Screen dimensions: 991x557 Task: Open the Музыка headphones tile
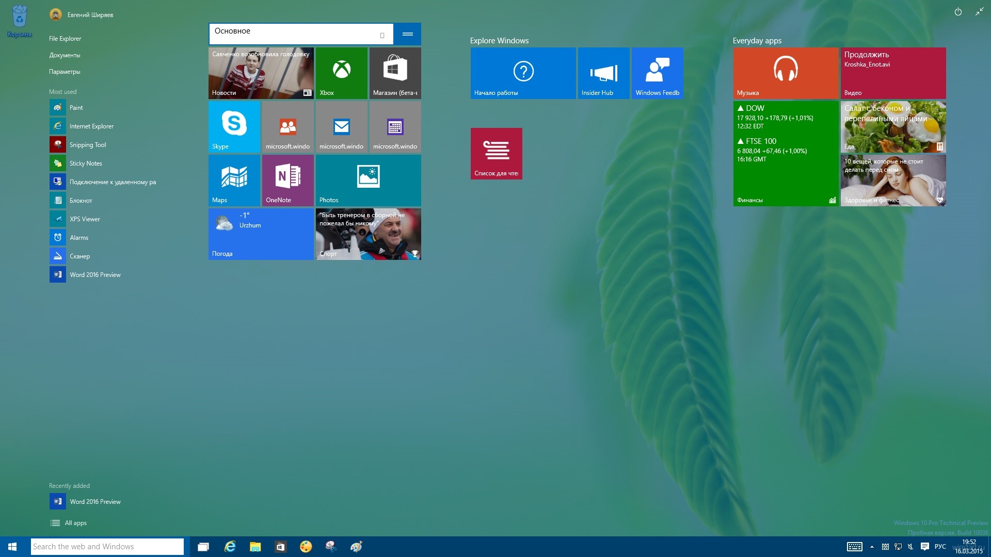(x=786, y=73)
